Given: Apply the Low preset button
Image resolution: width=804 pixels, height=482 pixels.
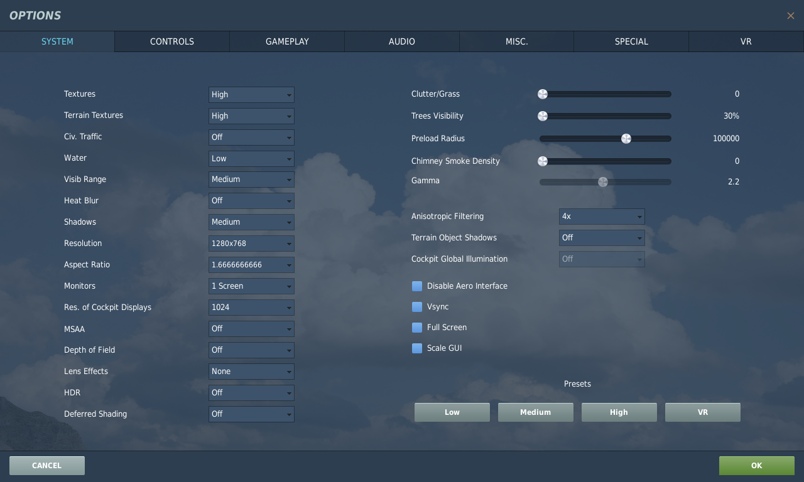Looking at the screenshot, I should pos(452,412).
